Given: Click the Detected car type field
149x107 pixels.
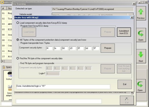Looking at the screenshot, I should pos(93,9).
